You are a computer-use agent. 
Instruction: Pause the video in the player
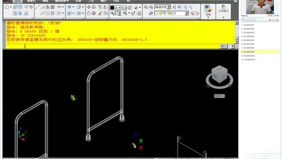pyautogui.click(x=244, y=19)
